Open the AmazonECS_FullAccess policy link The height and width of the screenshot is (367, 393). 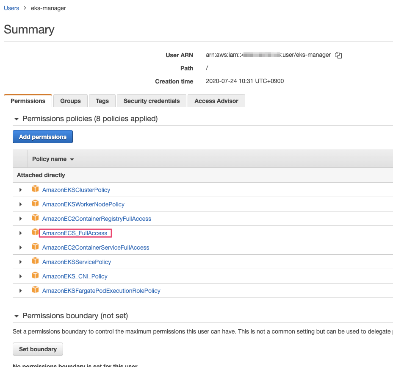tap(75, 233)
